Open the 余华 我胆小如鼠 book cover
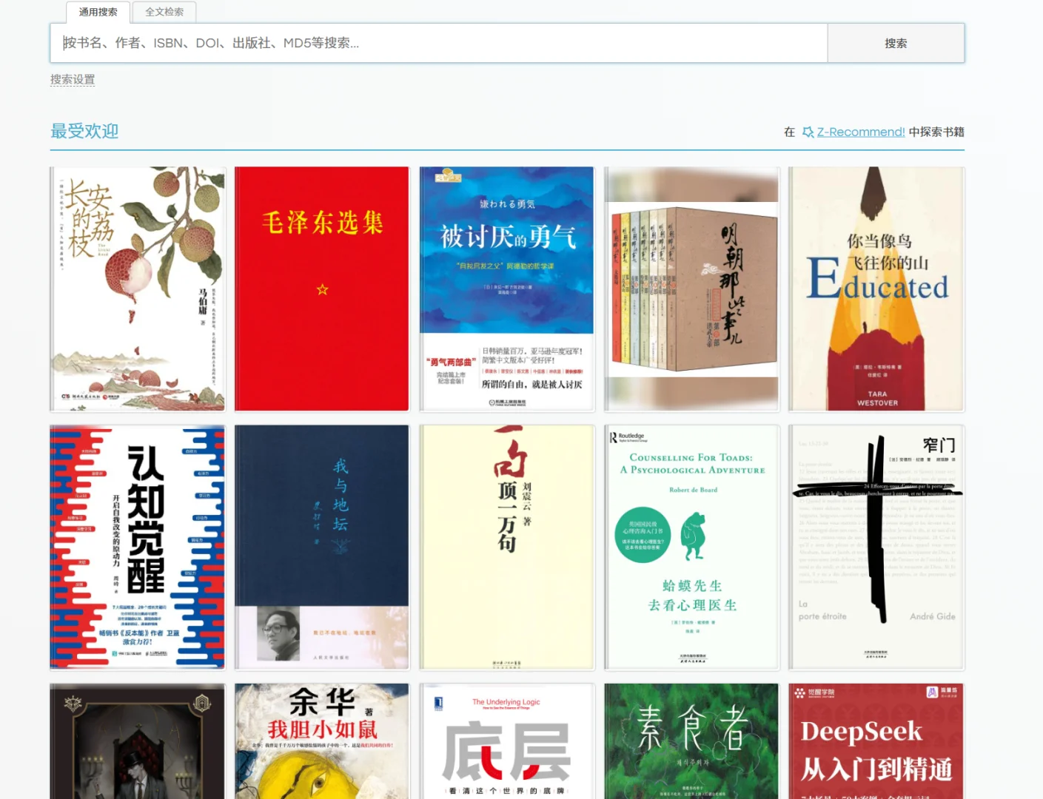This screenshot has height=799, width=1043. pos(322,741)
